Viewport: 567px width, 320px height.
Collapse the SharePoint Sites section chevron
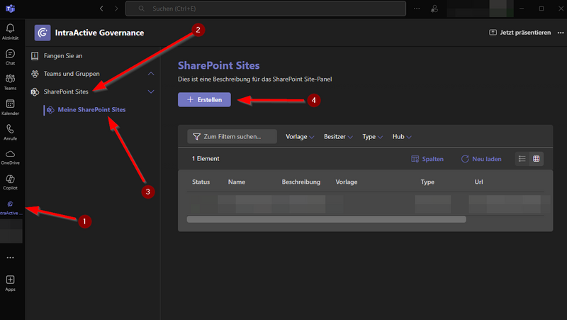point(150,92)
